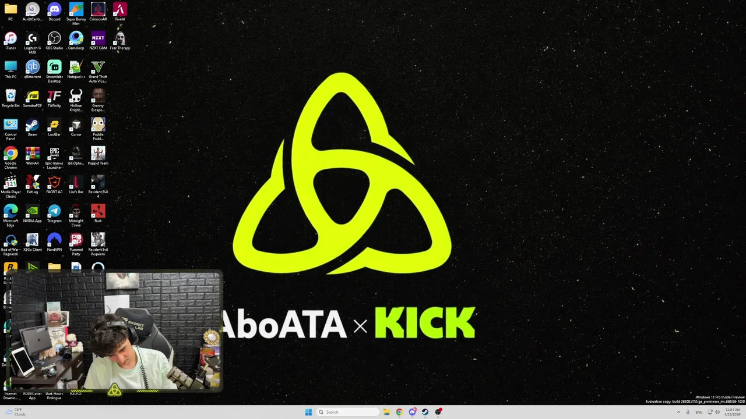
Task: Open the Paddle Paddle game shortcut
Action: (x=98, y=129)
